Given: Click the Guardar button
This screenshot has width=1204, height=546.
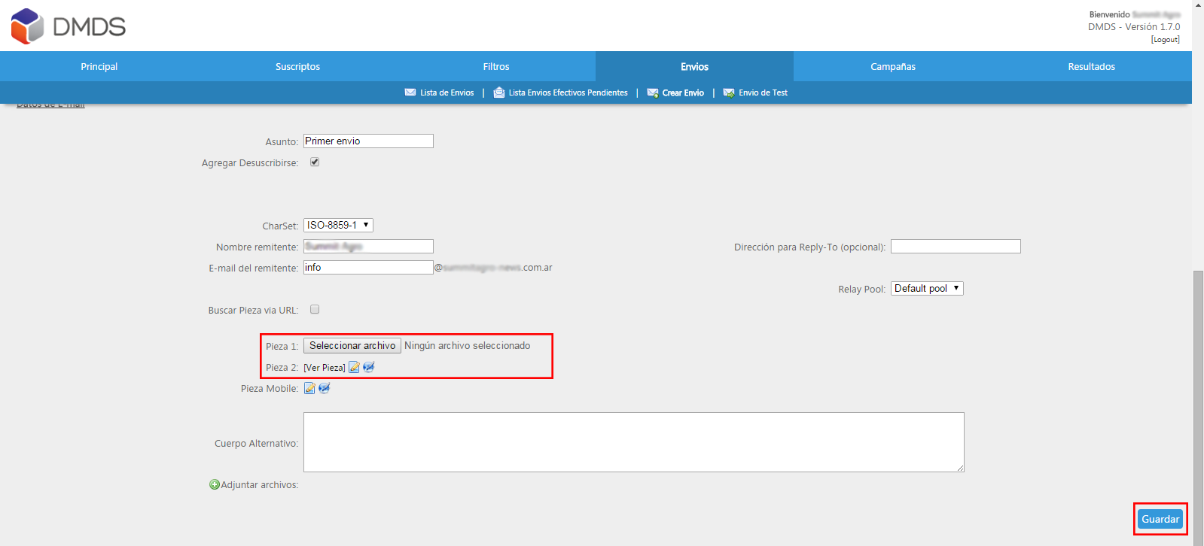Looking at the screenshot, I should pos(1160,519).
